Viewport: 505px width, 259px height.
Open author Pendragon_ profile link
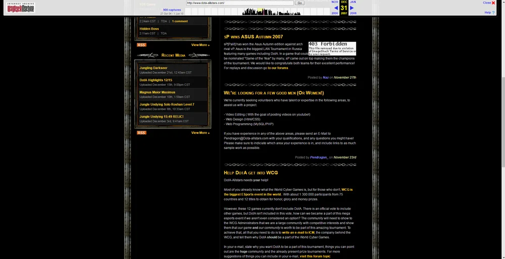tap(319, 158)
